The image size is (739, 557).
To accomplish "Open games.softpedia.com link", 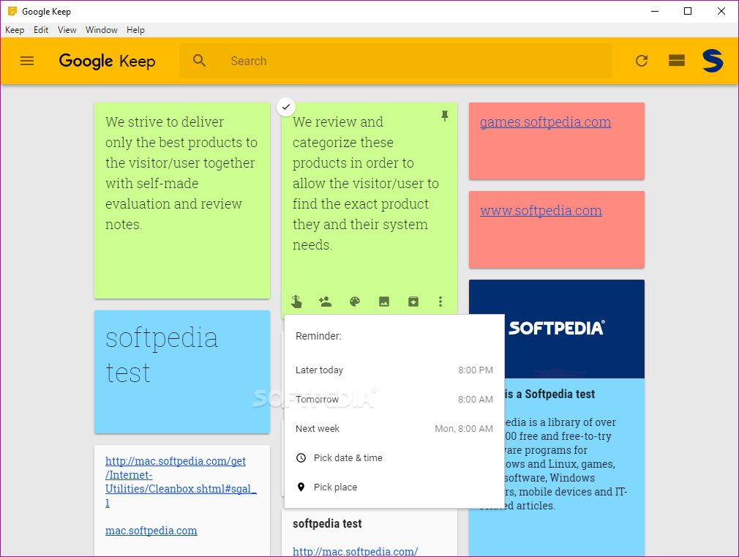I will point(545,122).
